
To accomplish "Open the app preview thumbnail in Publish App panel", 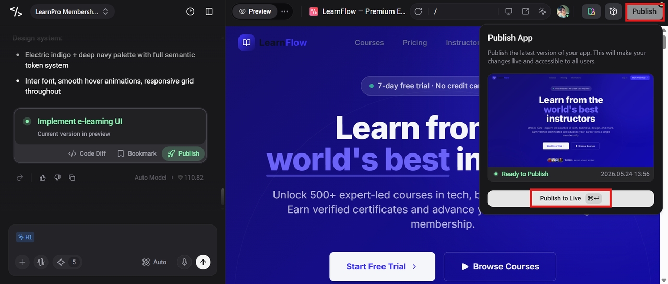I will point(570,120).
